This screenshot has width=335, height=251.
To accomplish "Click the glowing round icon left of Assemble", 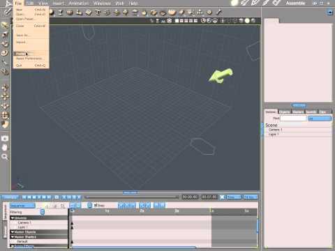I will 234,3.
